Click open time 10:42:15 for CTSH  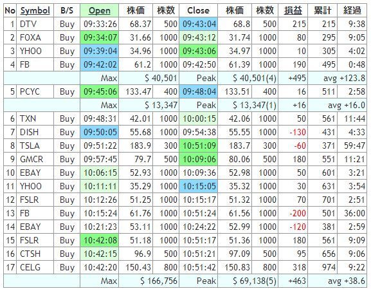click(100, 254)
